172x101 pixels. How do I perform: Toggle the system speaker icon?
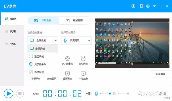coord(114,93)
